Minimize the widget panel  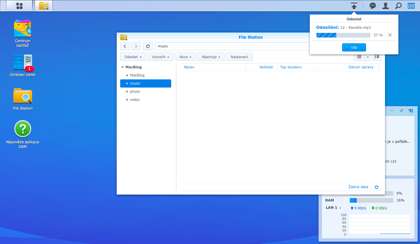point(392,111)
